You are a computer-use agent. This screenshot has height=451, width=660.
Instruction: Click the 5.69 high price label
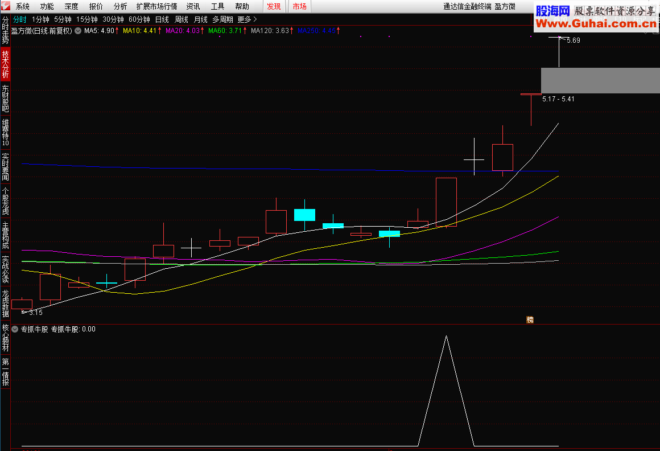tap(574, 40)
